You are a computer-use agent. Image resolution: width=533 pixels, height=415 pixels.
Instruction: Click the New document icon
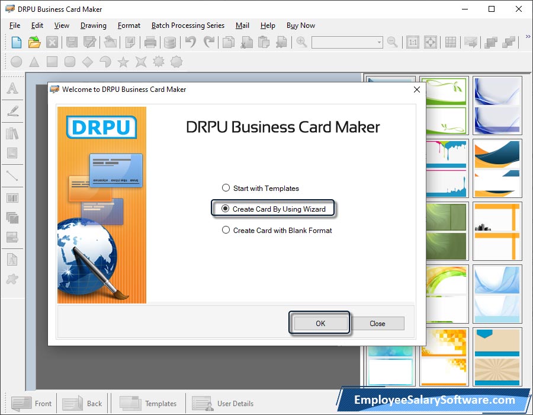(x=17, y=43)
